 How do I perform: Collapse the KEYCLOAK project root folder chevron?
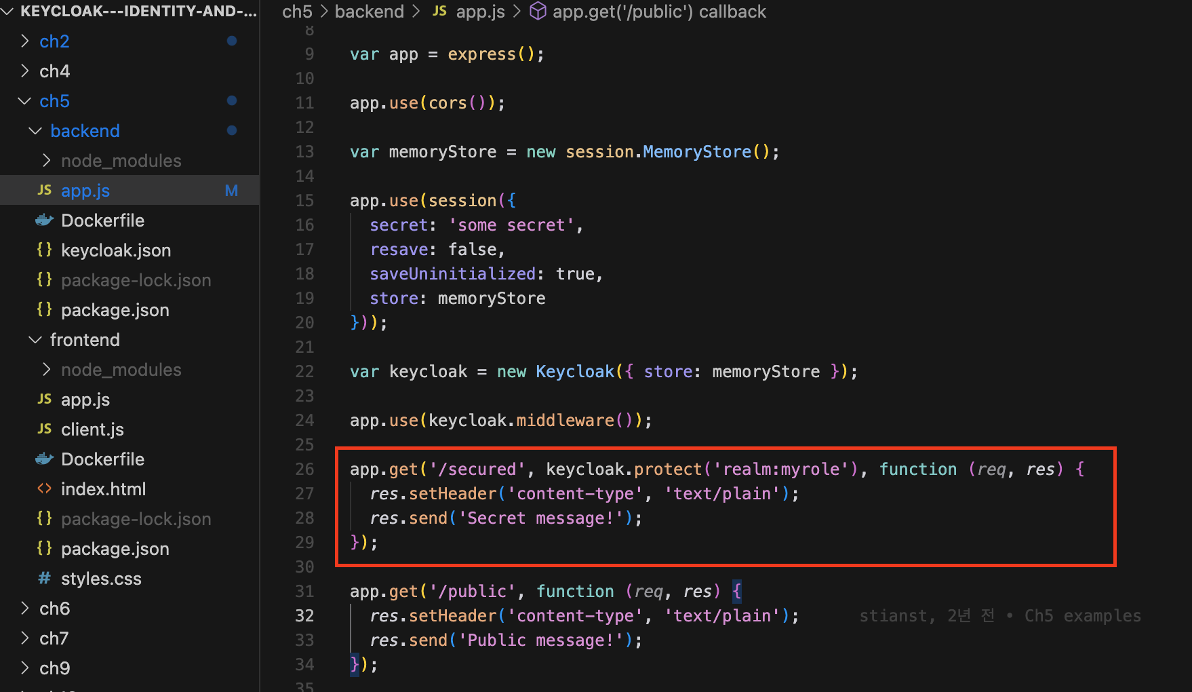(7, 12)
